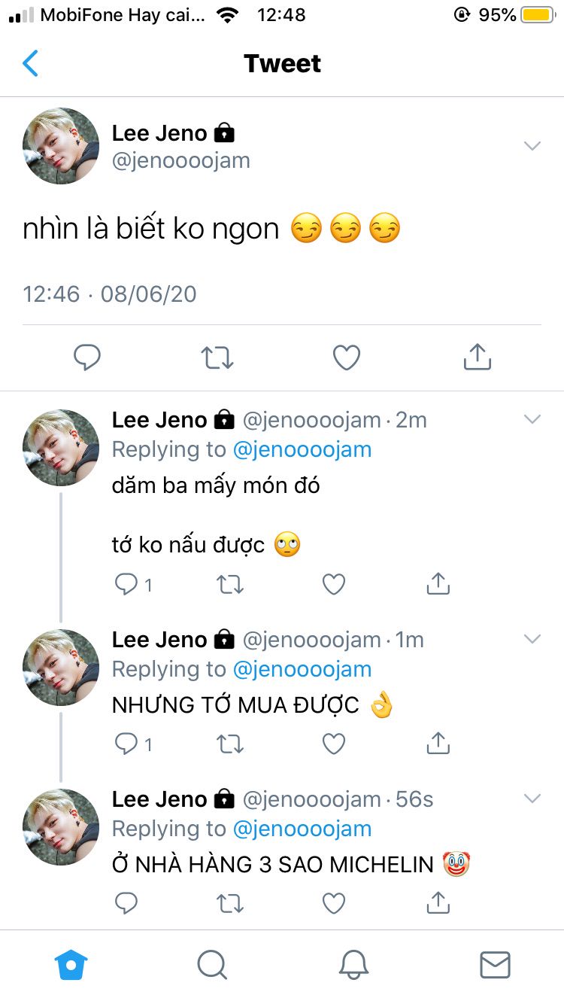Expand options for the main tweet
Image resolution: width=564 pixels, height=1004 pixels.
pos(532,146)
